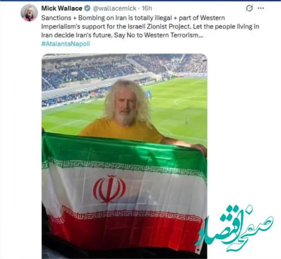Open the three-dot more options menu

[x=261, y=8]
